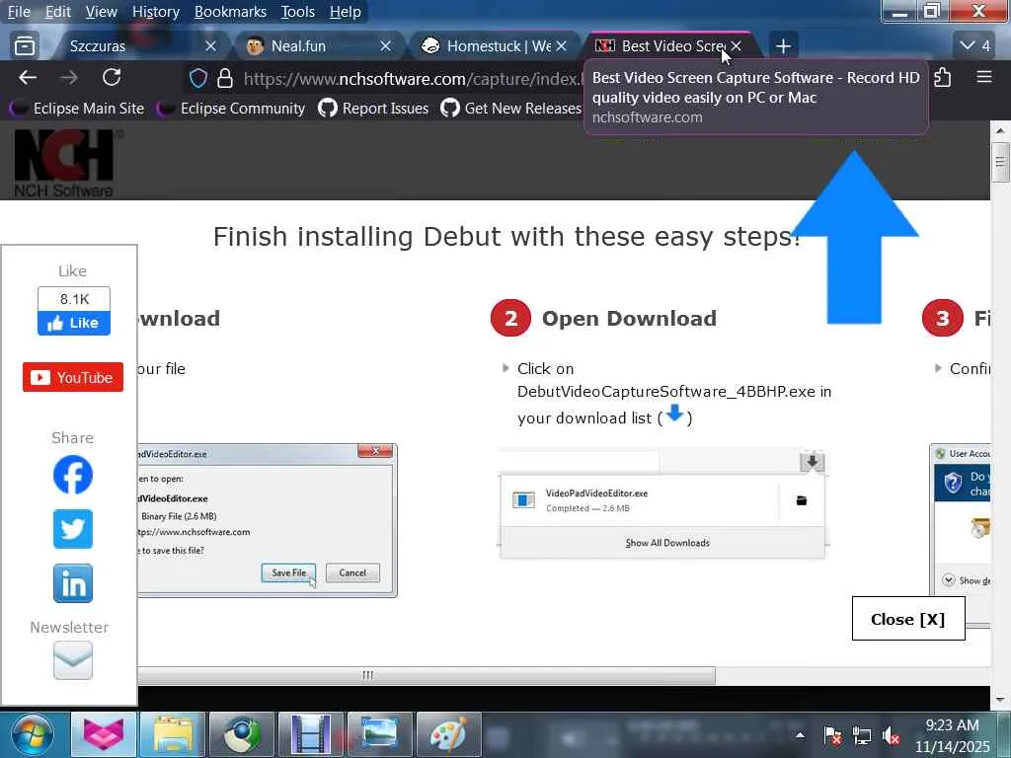Share the page on Facebook

pos(73,475)
